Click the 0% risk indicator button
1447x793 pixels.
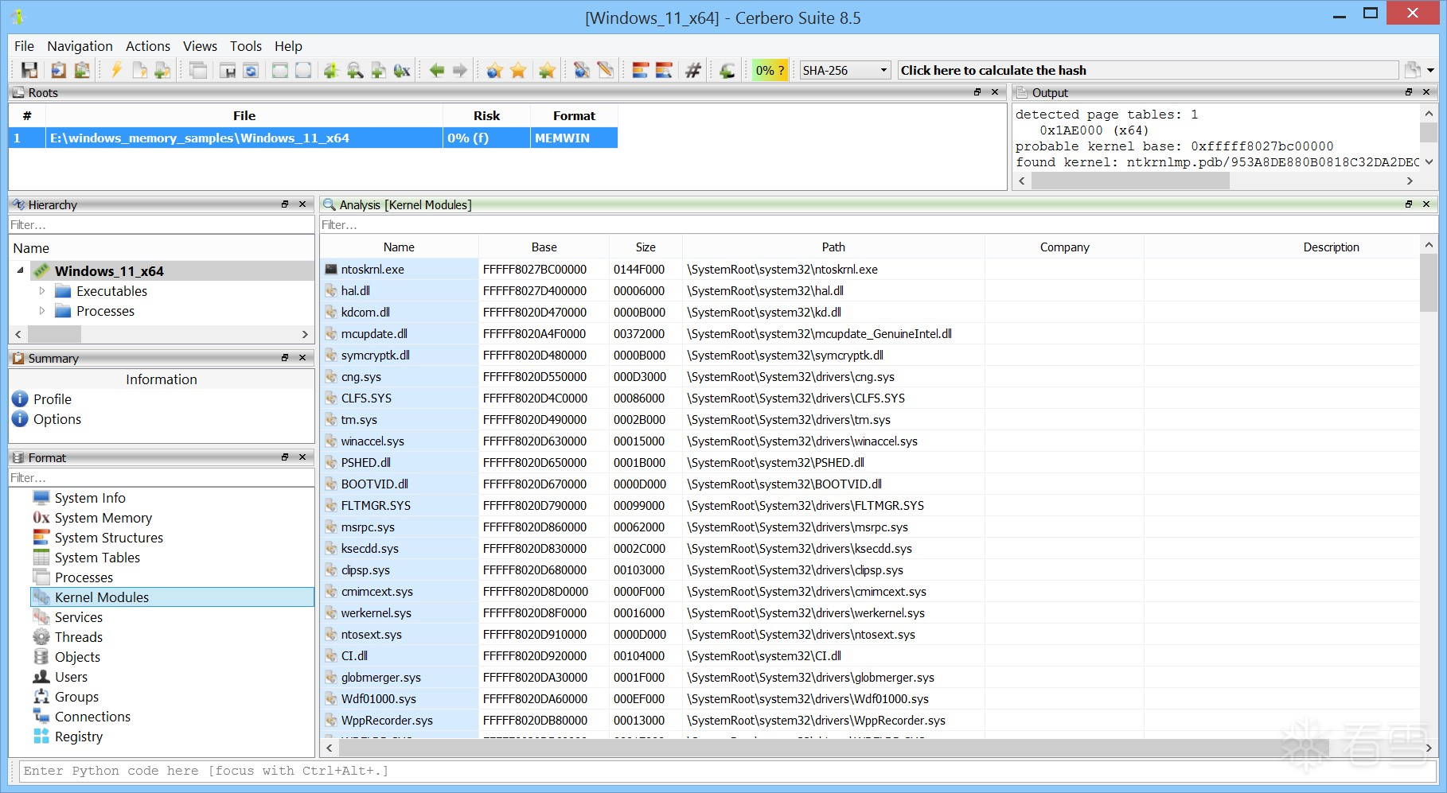[x=770, y=70]
